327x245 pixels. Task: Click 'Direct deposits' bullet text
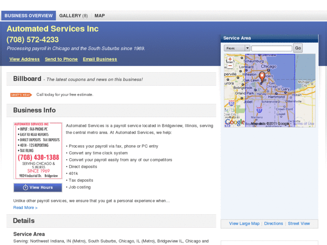[x=83, y=167]
